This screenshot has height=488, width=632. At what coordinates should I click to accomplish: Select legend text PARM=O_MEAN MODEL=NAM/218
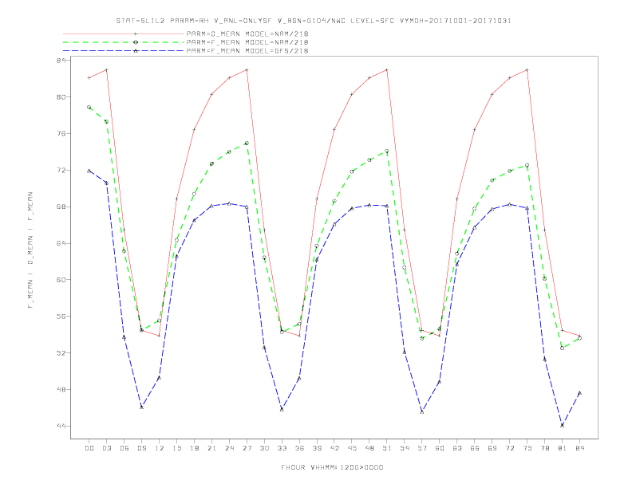pyautogui.click(x=247, y=33)
